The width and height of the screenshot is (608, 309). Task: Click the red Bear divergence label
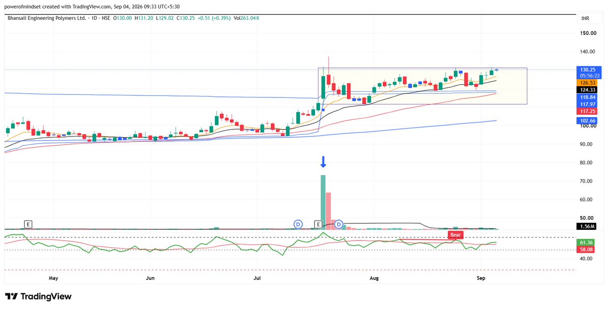(455, 235)
